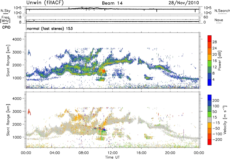Click the '-100' velocity colorbar label
Viewport: 230px width, 159px height.
[x=217, y=134]
